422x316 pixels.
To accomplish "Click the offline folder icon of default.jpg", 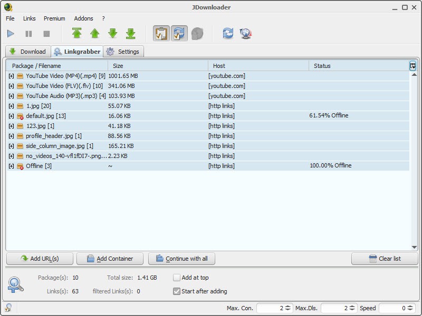I will 20,116.
